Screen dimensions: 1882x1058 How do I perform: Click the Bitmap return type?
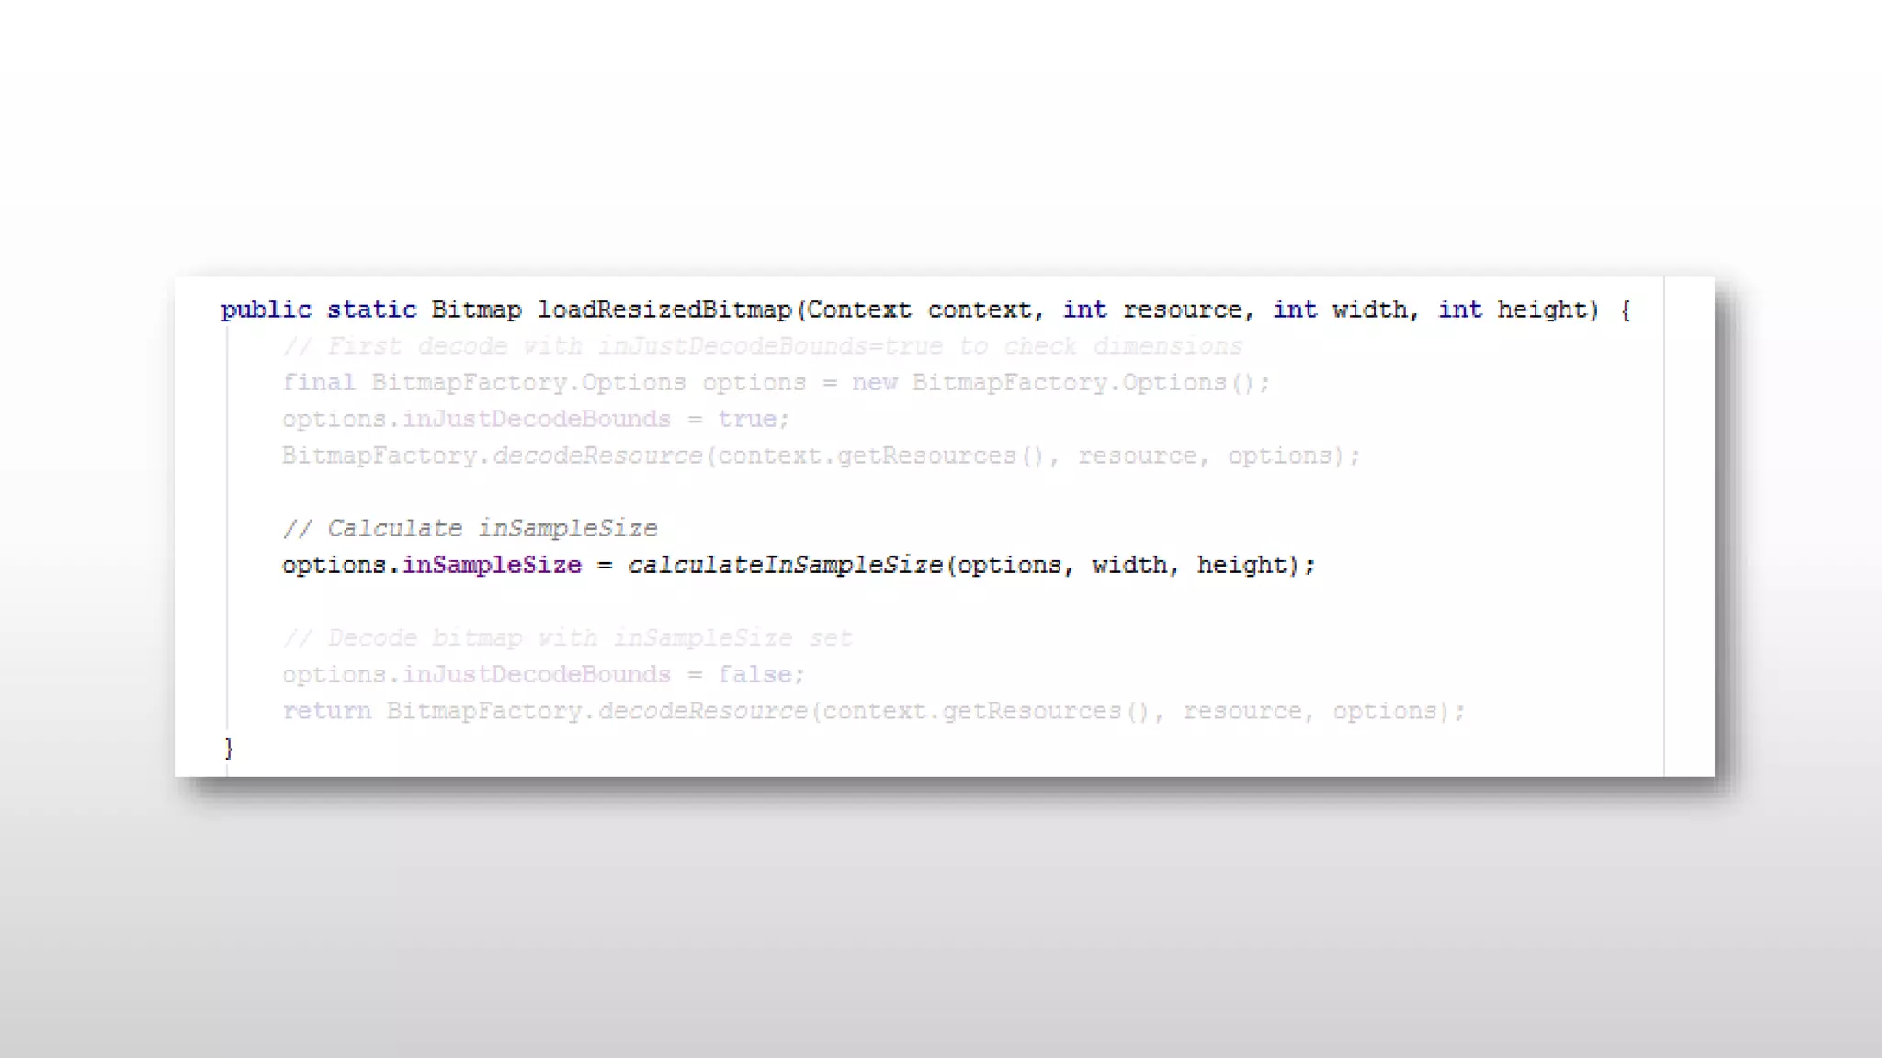[x=476, y=310]
